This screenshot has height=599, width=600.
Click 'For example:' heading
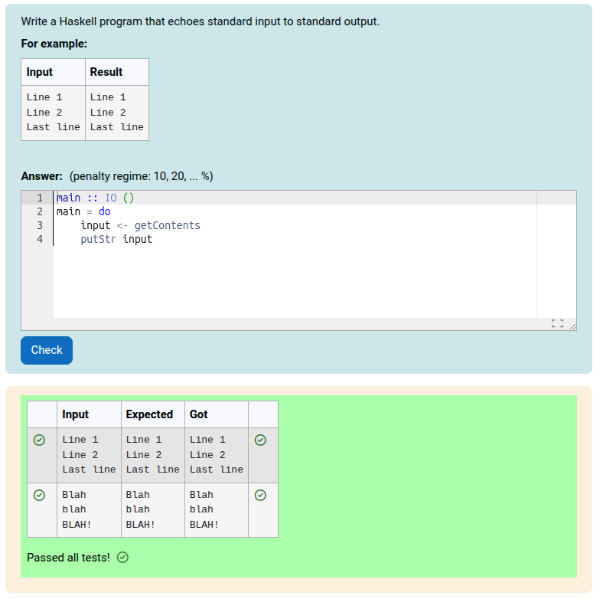(54, 44)
